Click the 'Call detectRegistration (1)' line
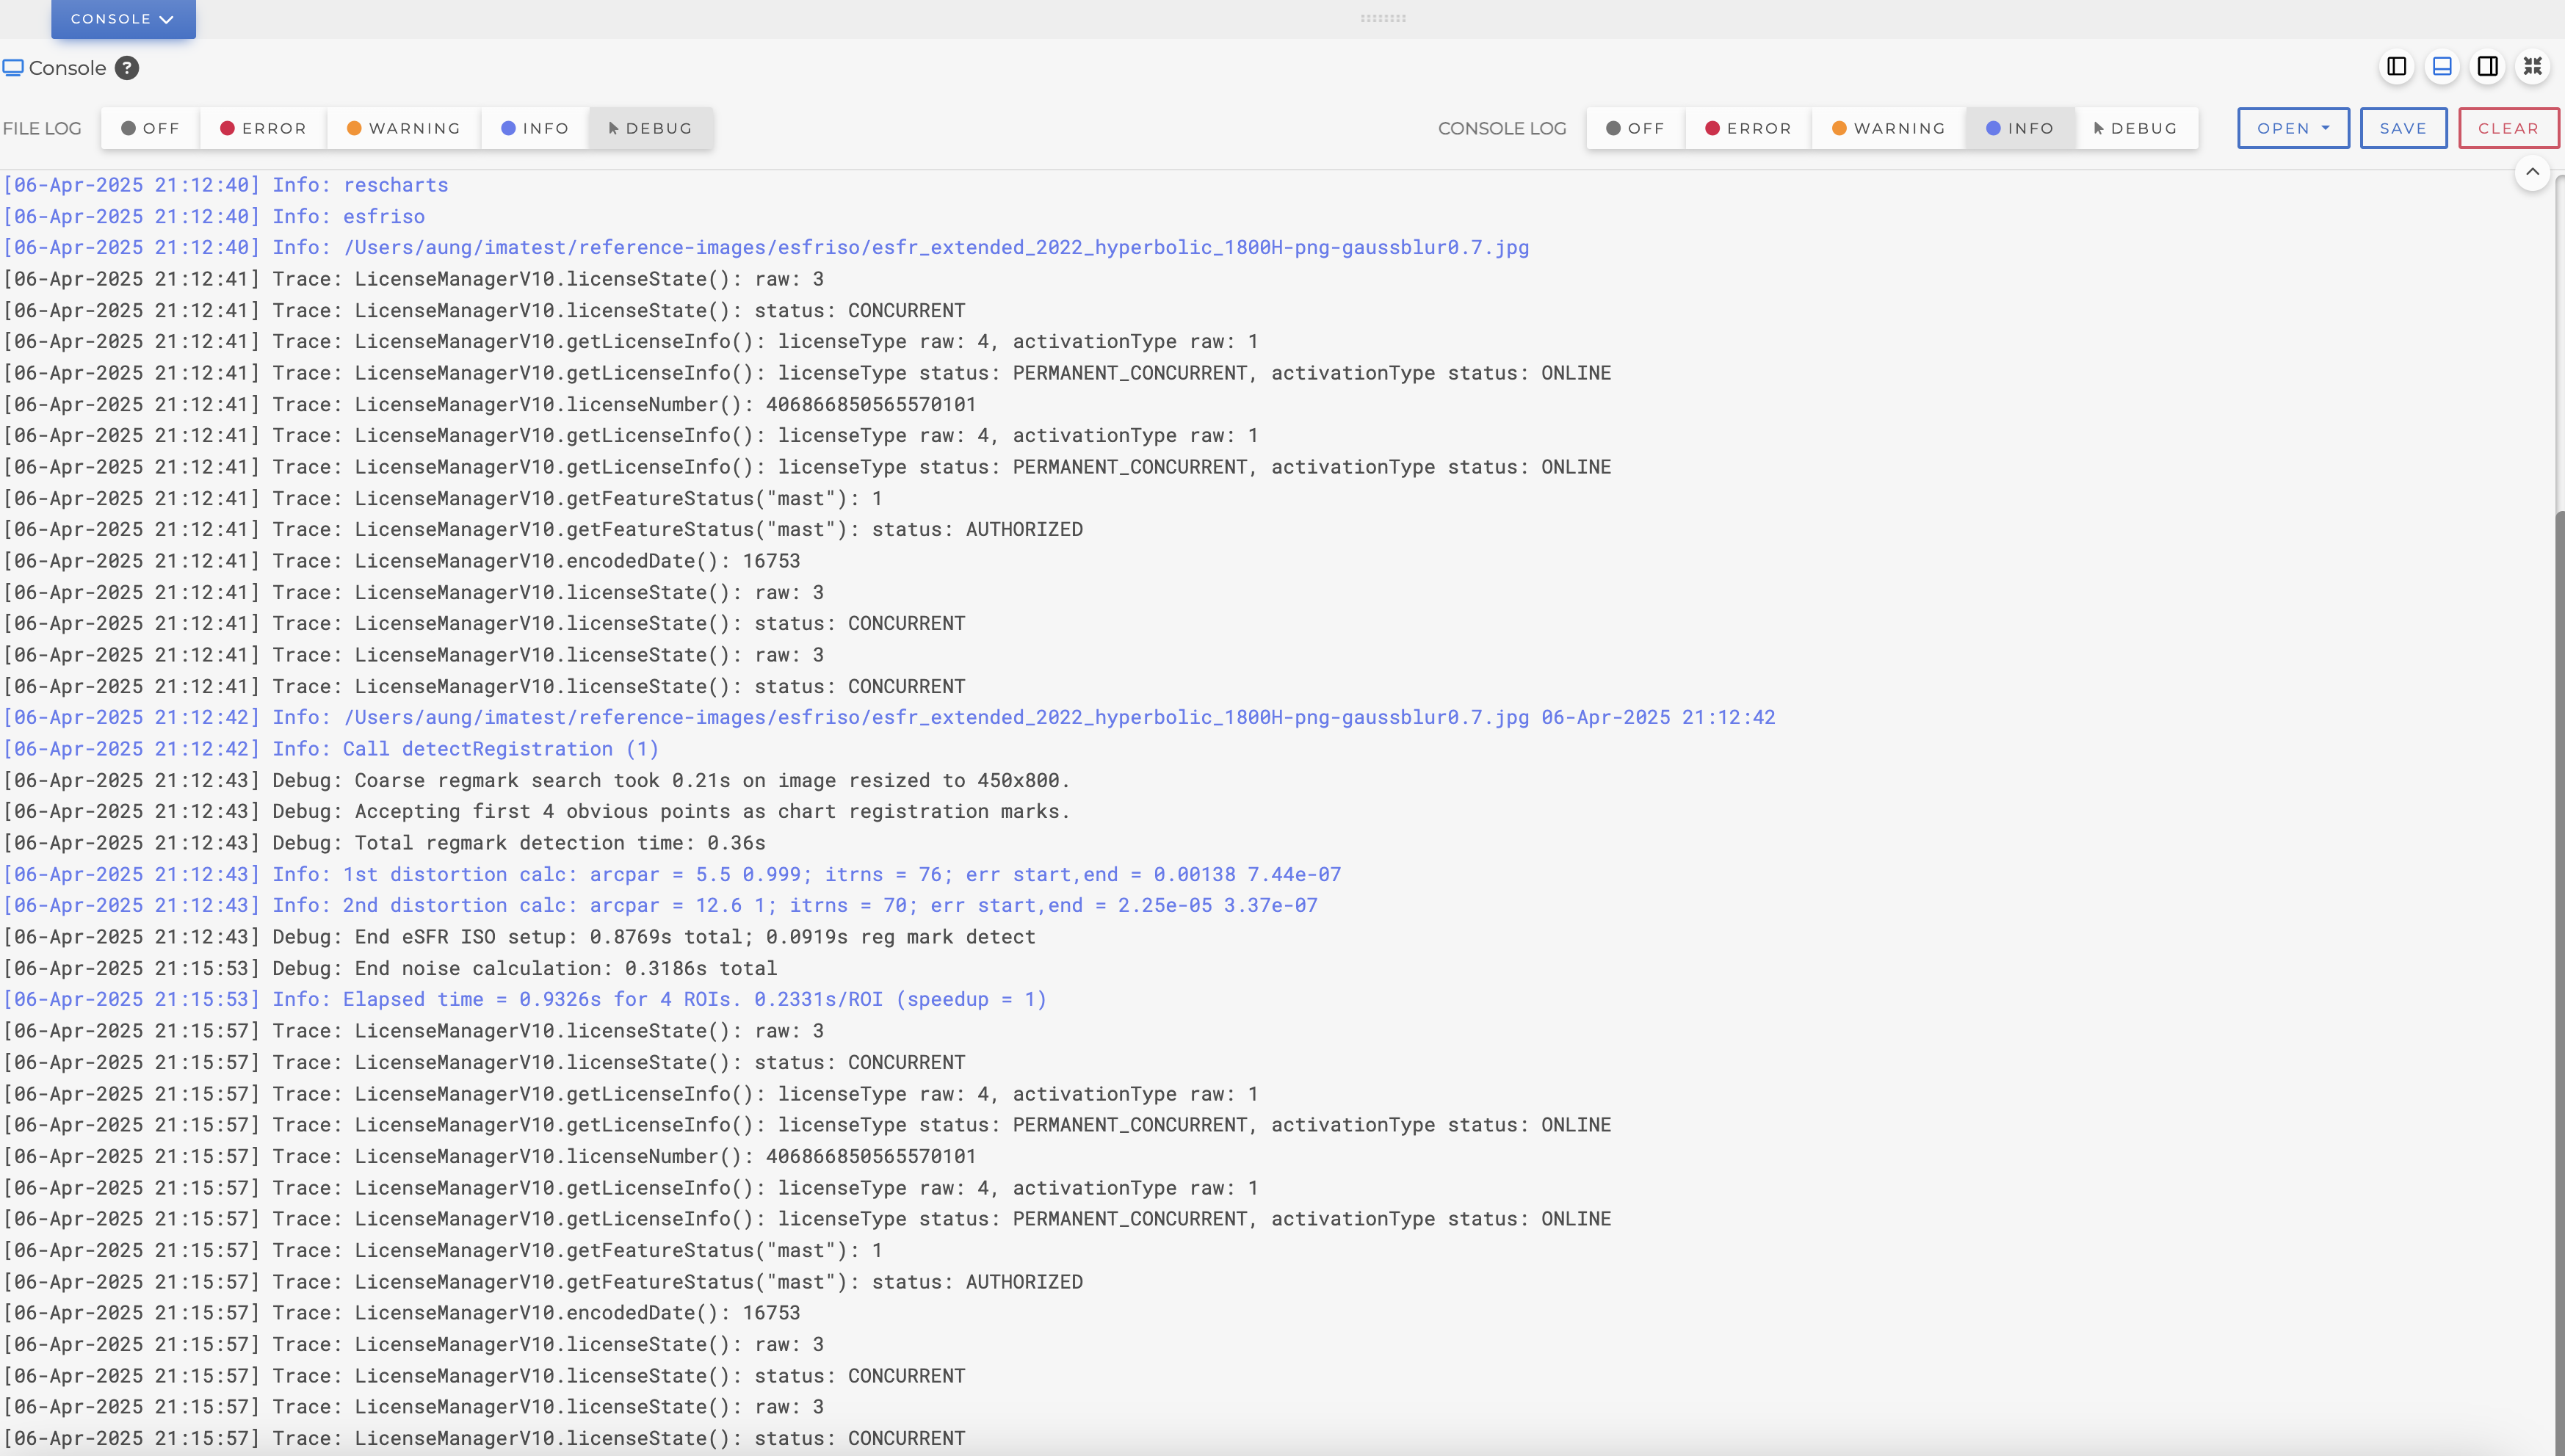The width and height of the screenshot is (2565, 1456). [331, 749]
